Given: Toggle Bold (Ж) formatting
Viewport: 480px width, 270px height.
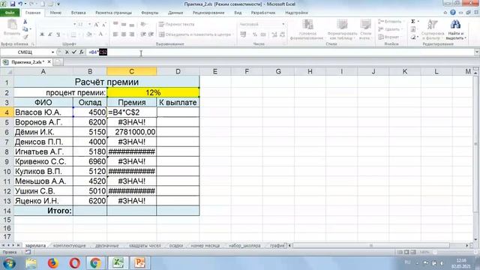Looking at the screenshot, I should click(42, 34).
